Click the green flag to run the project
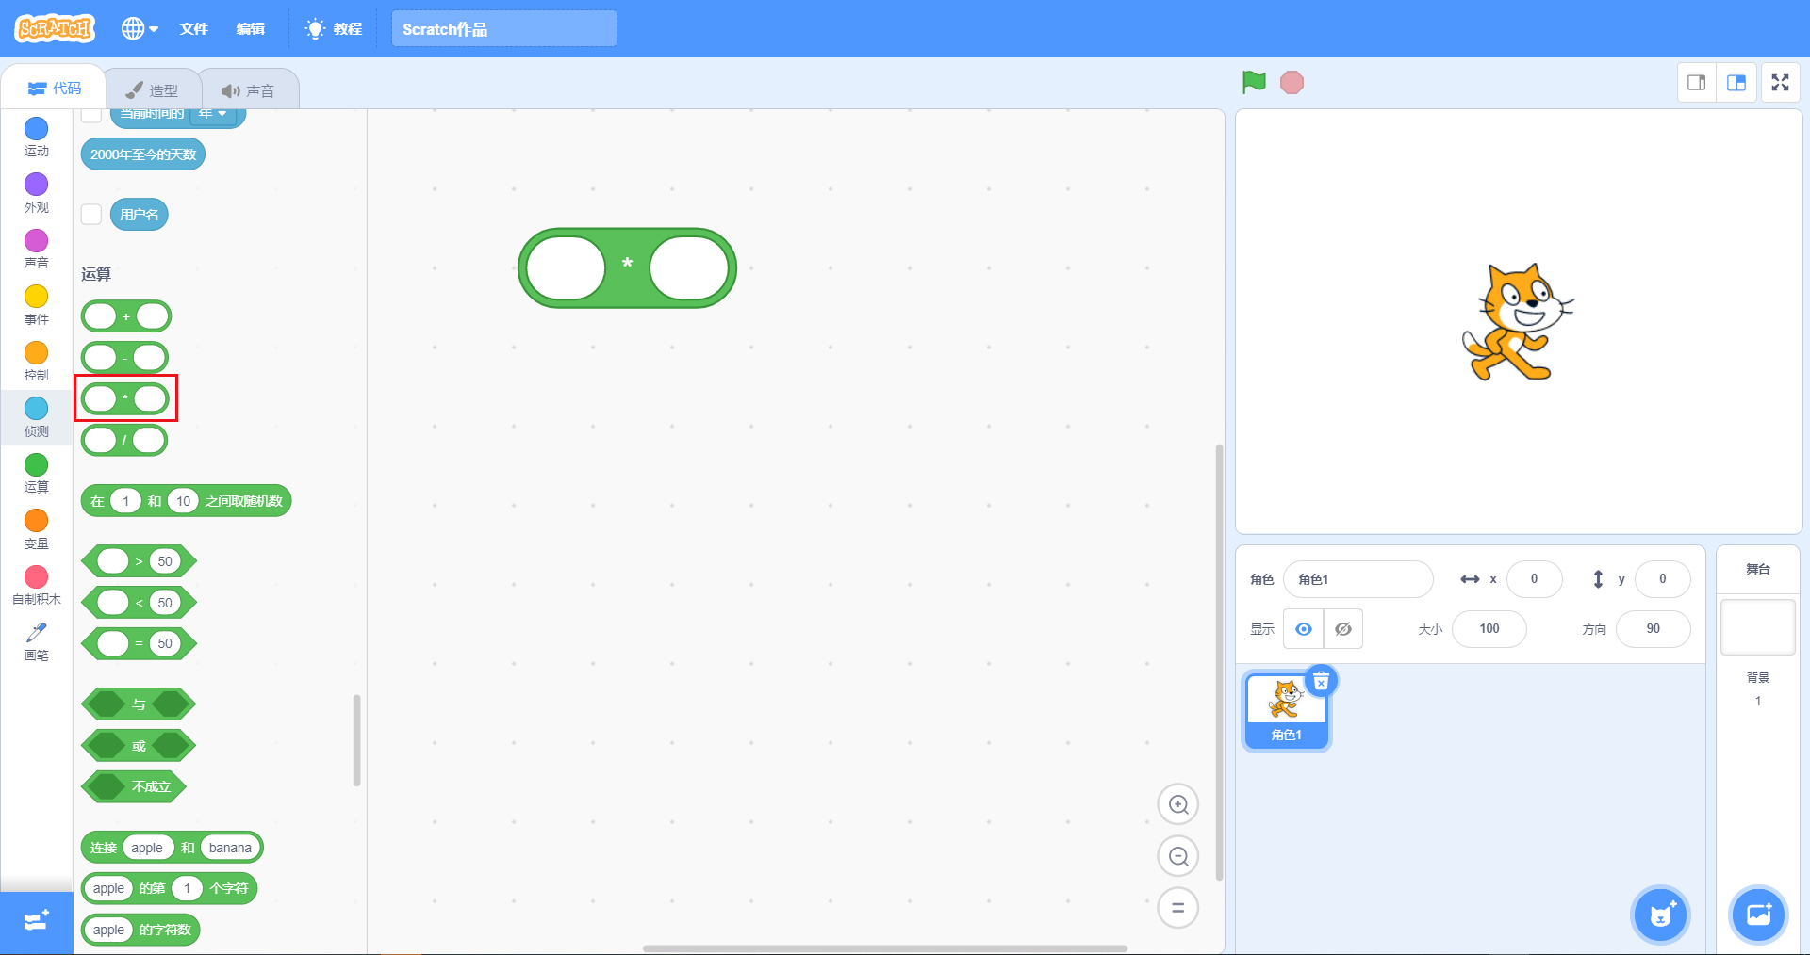The image size is (1810, 955). coord(1254,83)
